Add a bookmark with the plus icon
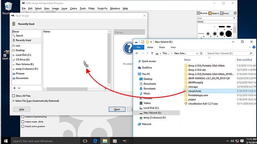 tap(15, 88)
